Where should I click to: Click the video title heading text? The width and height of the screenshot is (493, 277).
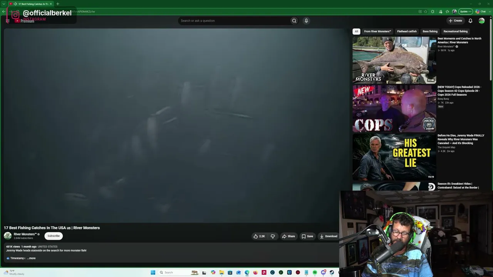tap(52, 228)
